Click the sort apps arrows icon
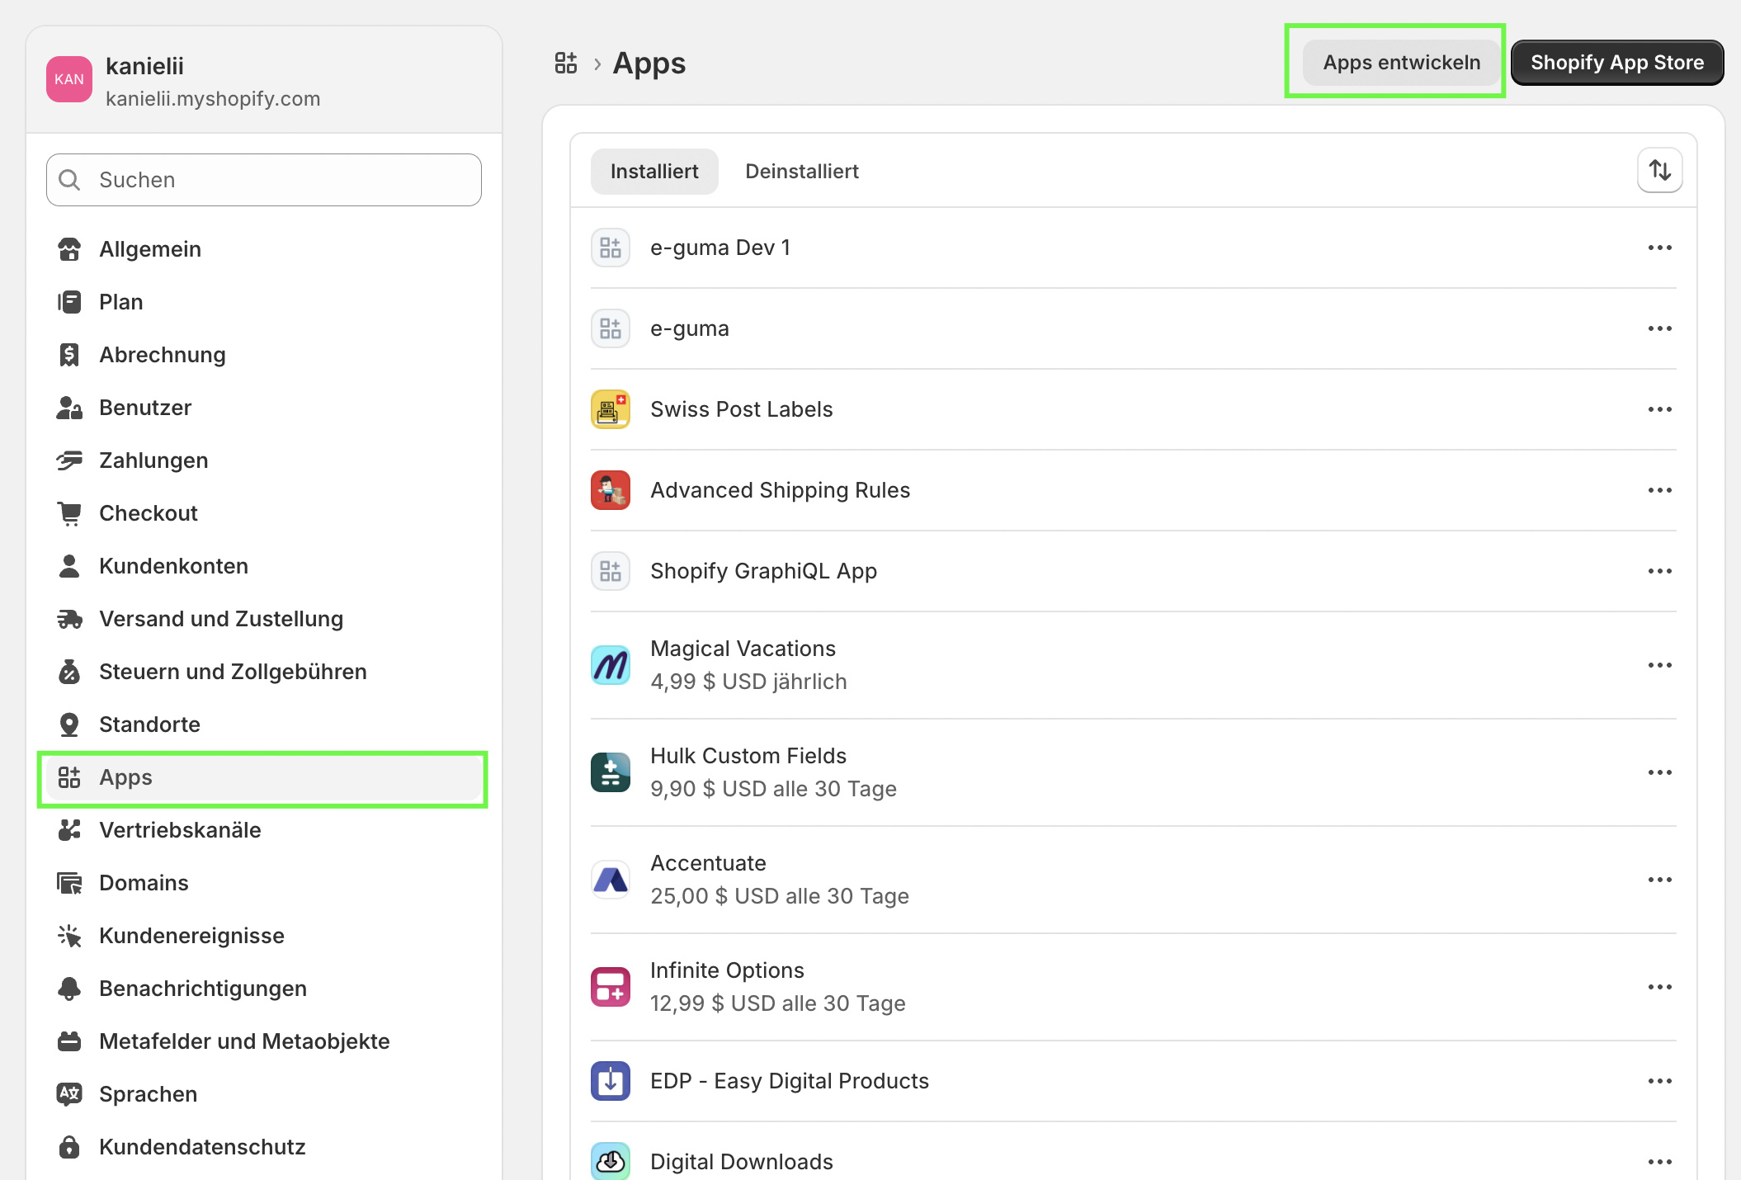Screen dimensions: 1741x1180 (x=1659, y=171)
